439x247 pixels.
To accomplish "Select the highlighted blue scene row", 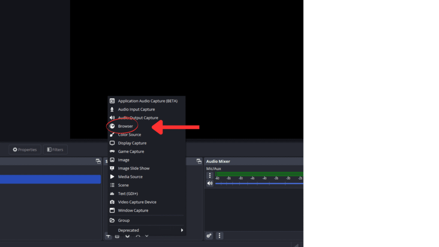I will (50, 179).
